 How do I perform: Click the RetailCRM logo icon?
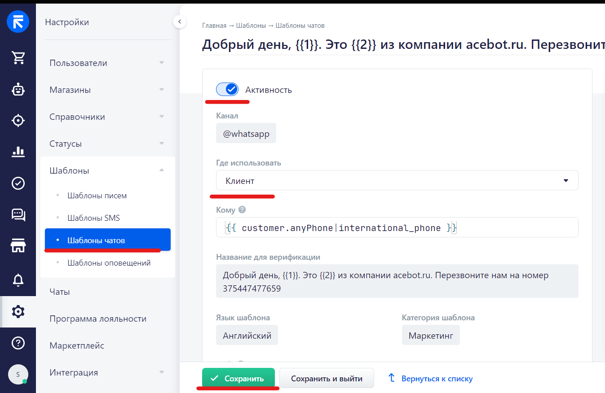click(18, 22)
